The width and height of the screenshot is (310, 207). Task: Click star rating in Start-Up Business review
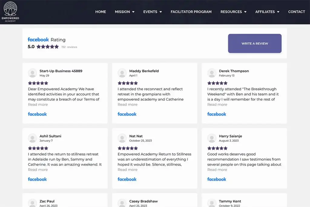(x=38, y=83)
